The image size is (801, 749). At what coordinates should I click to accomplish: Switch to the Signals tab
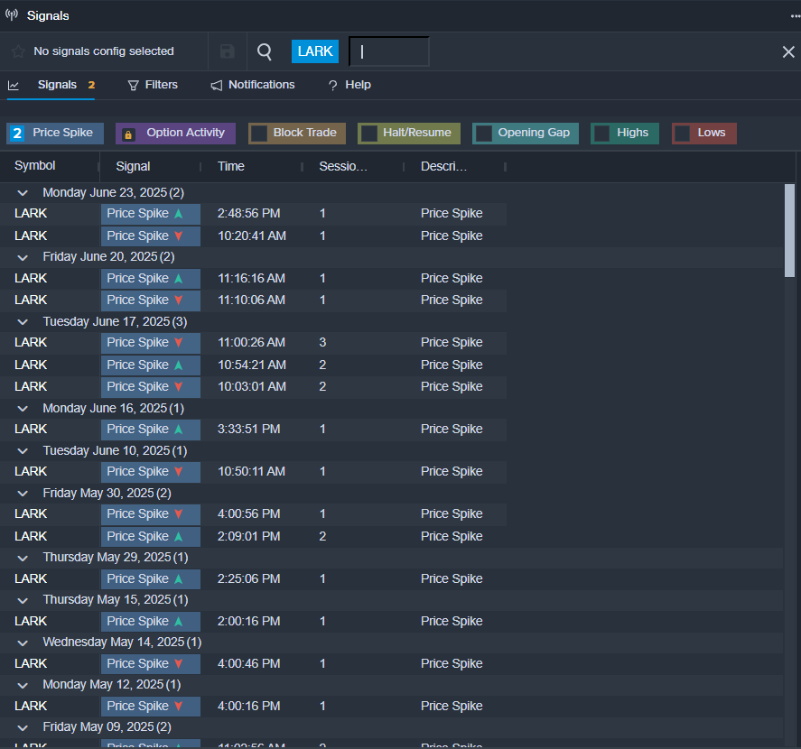click(51, 85)
